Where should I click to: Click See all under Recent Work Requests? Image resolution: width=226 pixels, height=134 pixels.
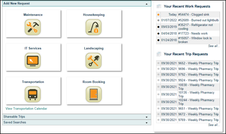point(214,46)
